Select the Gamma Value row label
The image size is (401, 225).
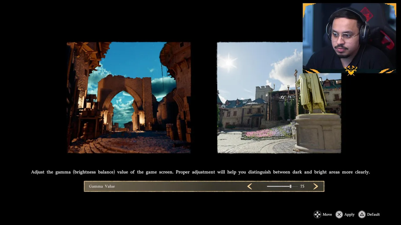[x=102, y=186]
